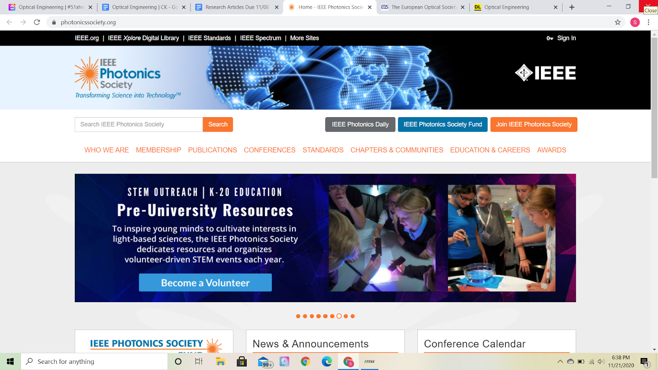Open the Chrome three-dot menu
The image size is (658, 370).
[x=649, y=22]
